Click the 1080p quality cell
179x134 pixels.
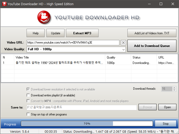click(x=111, y=63)
